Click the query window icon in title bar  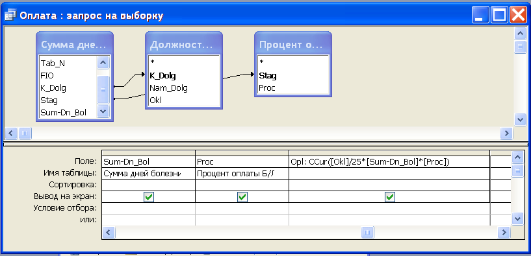[10, 16]
